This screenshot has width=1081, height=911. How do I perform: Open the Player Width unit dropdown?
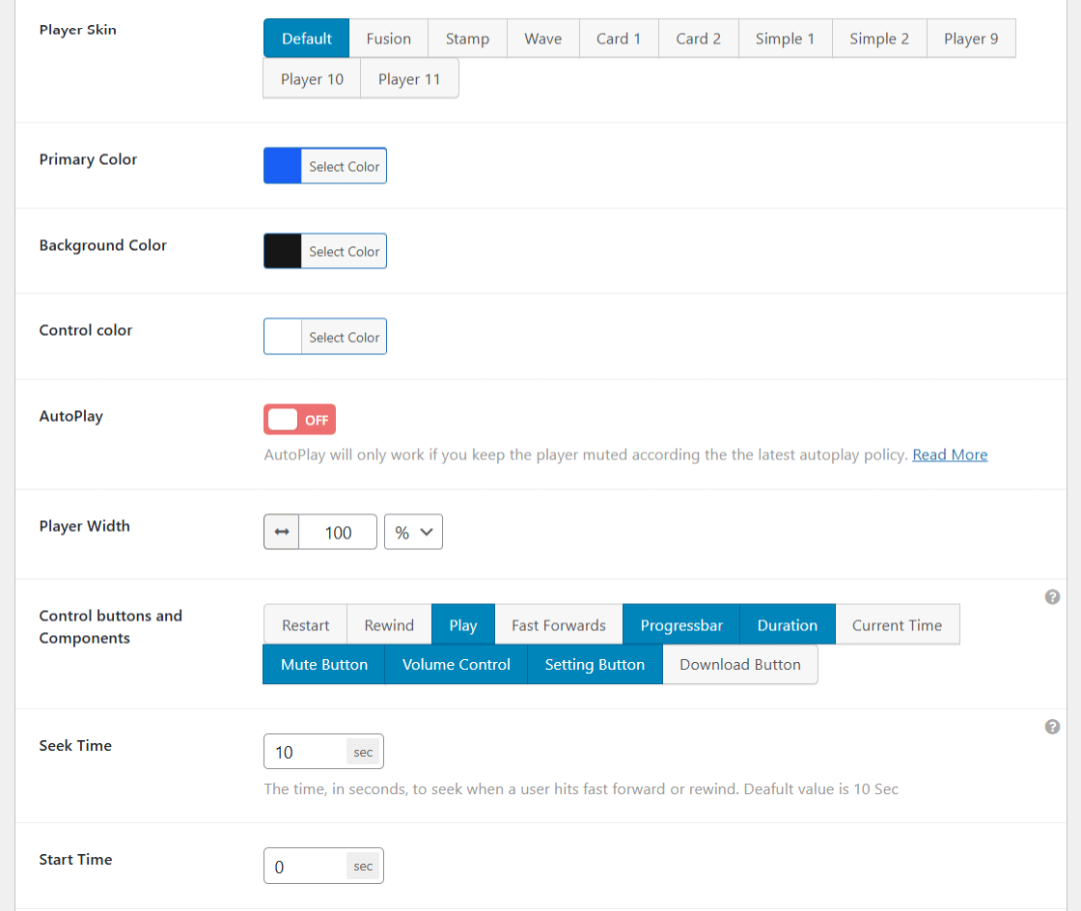point(413,531)
